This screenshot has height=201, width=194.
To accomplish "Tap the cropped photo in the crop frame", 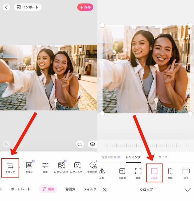I will 146,69.
